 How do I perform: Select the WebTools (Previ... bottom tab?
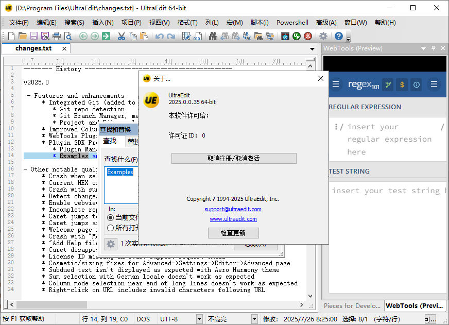415,306
